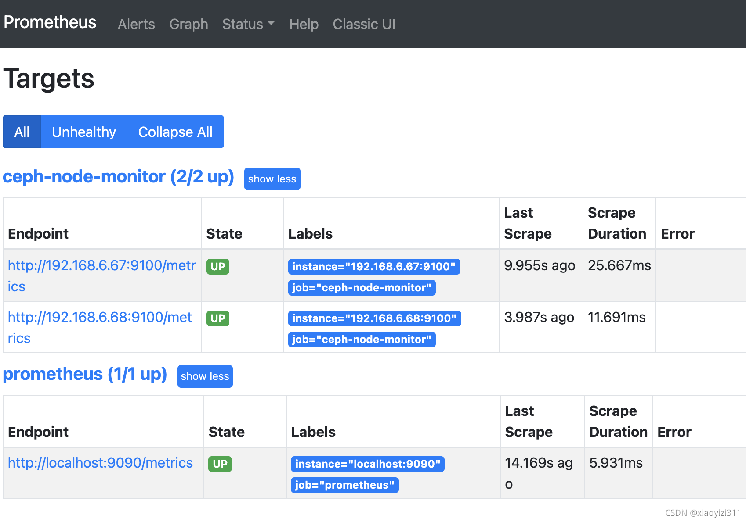
Task: Select the All targets filter
Action: pyautogui.click(x=22, y=132)
